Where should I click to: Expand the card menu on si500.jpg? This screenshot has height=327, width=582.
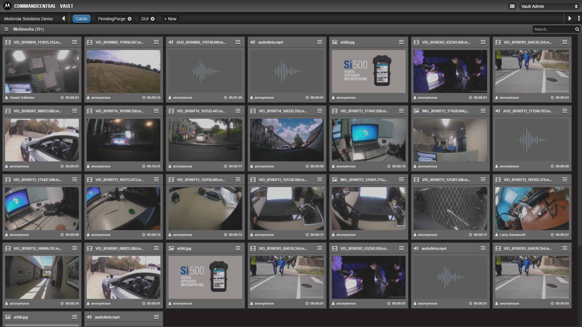401,42
